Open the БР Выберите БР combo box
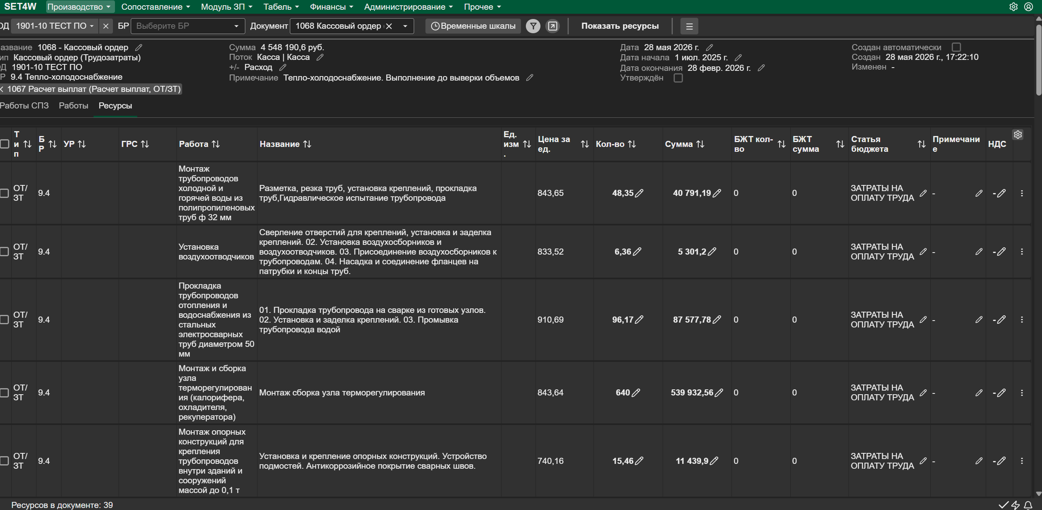This screenshot has width=1042, height=510. [x=188, y=26]
